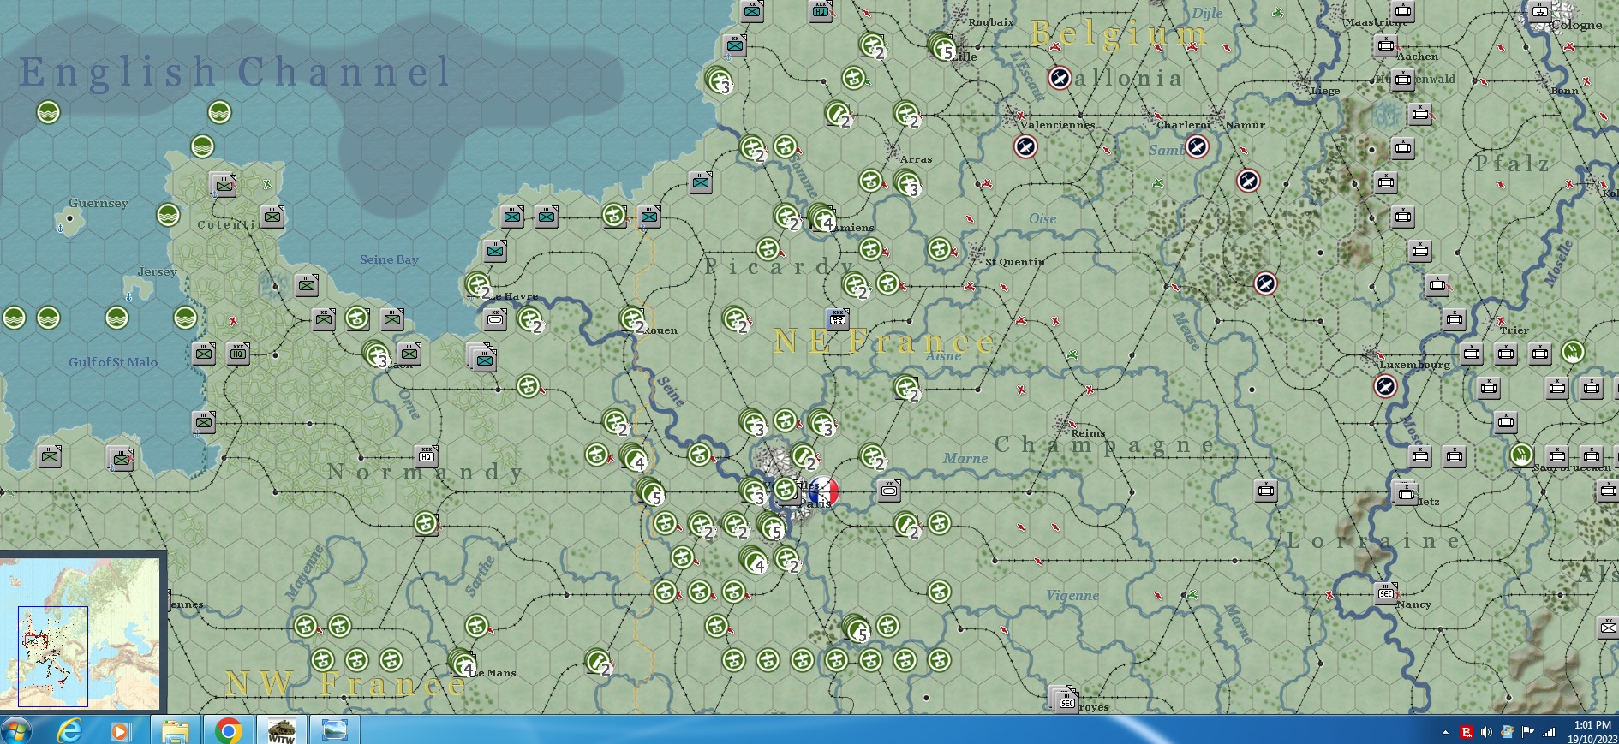This screenshot has width=1619, height=744.
Task: Open Google Chrome from the taskbar
Action: pyautogui.click(x=228, y=730)
